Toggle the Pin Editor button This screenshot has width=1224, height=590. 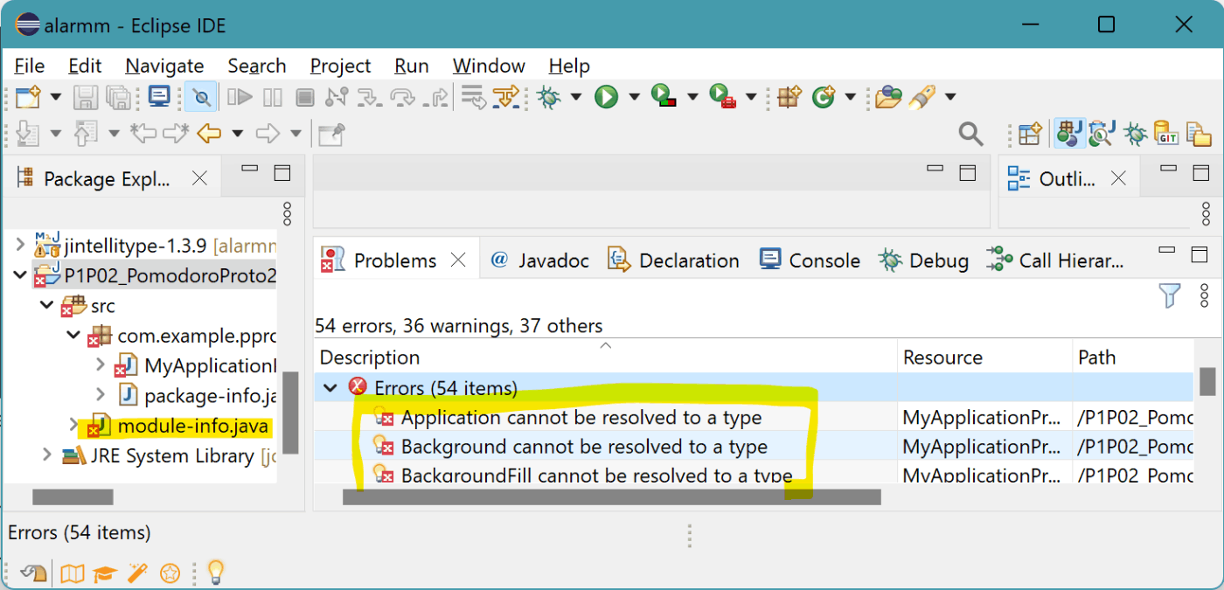pos(331,134)
